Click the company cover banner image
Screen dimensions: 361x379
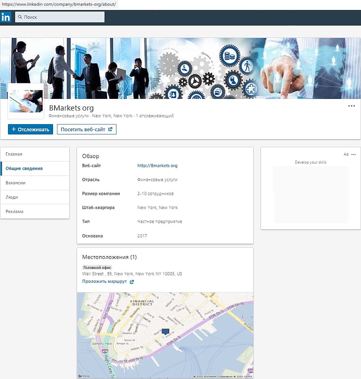pos(180,68)
